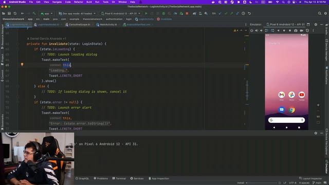
Task: Open the 4 spaces indent selector
Action: click(304, 183)
